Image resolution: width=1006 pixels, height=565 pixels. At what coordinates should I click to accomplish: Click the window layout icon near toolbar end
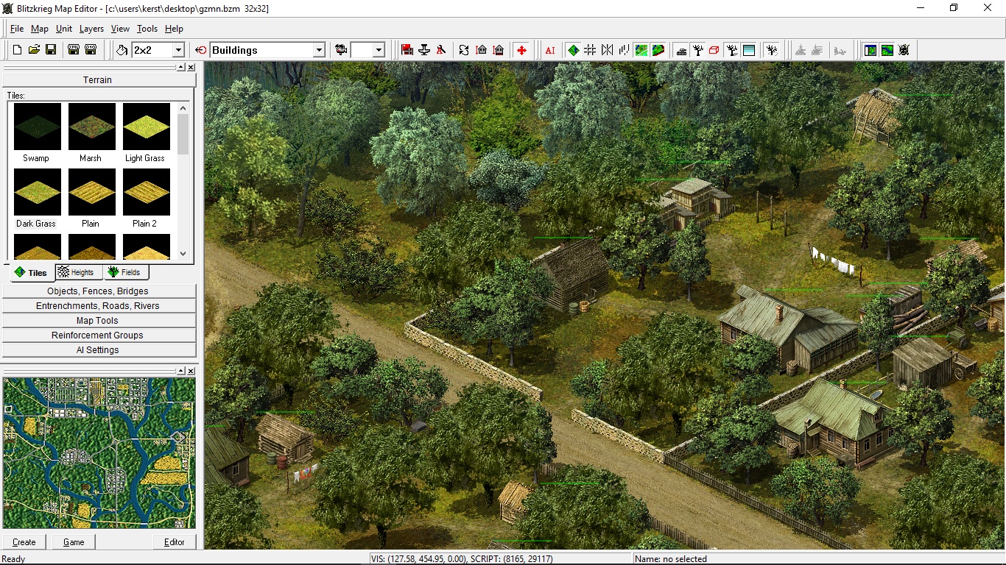(x=870, y=50)
